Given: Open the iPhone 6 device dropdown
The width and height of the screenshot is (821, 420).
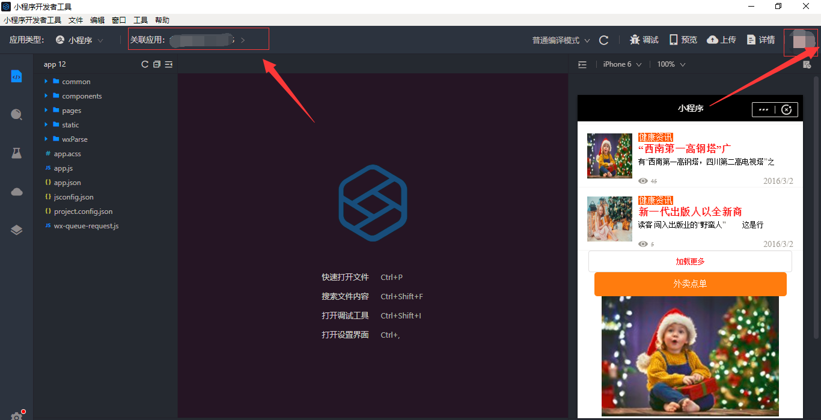Looking at the screenshot, I should coord(622,64).
